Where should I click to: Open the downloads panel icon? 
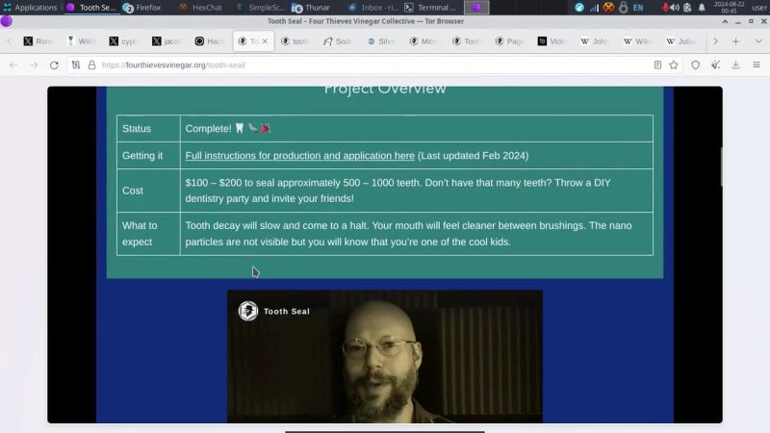(735, 64)
